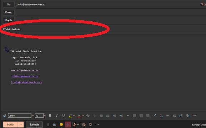Apply superscript formatting
This screenshot has width=206, height=128.
155,116
